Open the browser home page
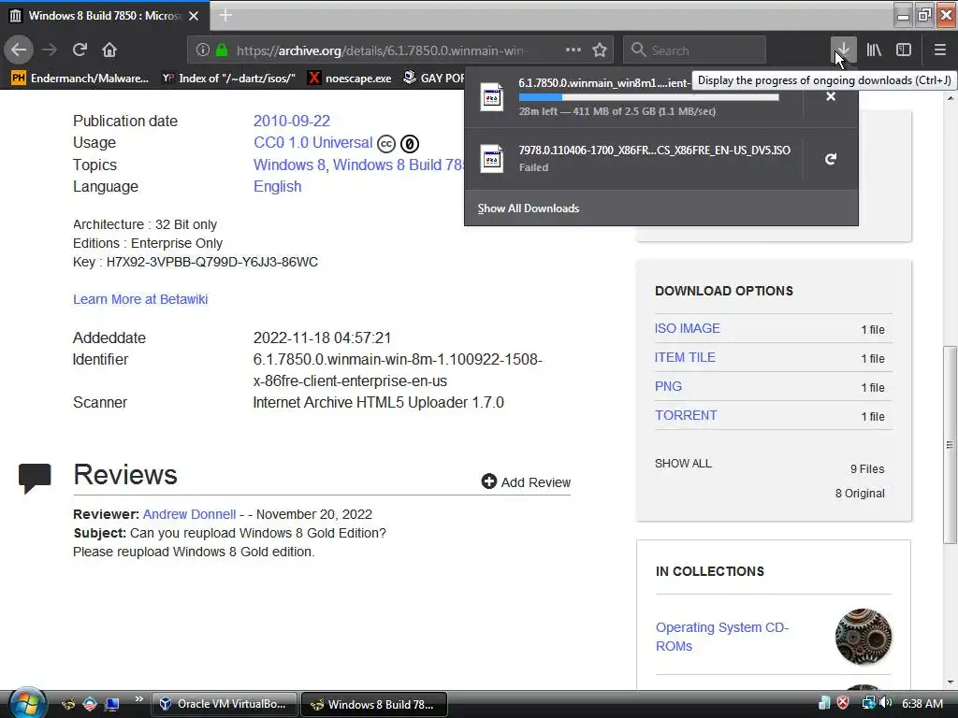Viewport: 958px width, 718px height. click(109, 50)
